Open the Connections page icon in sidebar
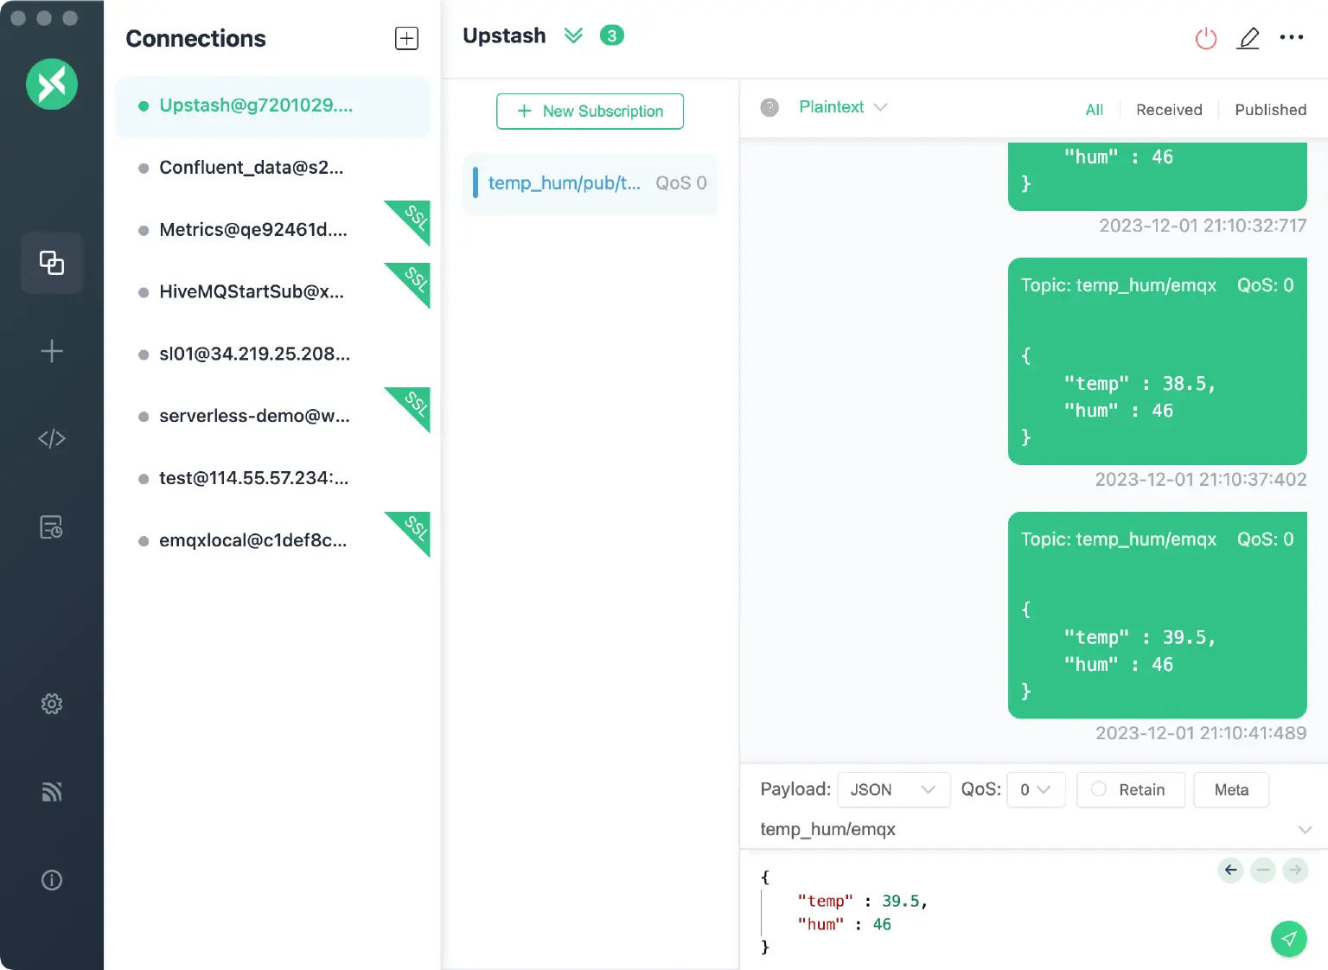The height and width of the screenshot is (970, 1328). [52, 263]
